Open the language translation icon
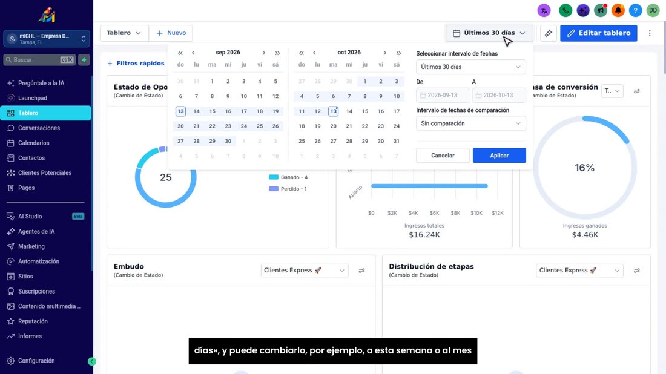Image resolution: width=666 pixels, height=374 pixels. click(x=544, y=10)
